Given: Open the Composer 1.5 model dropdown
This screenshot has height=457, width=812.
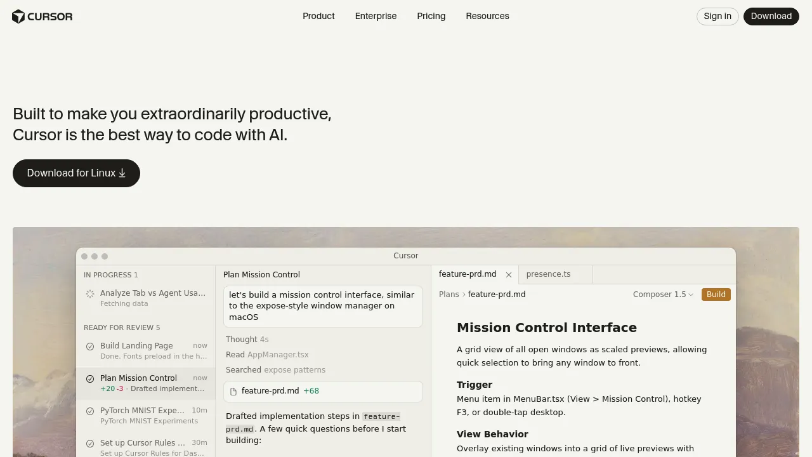Looking at the screenshot, I should click(x=663, y=295).
